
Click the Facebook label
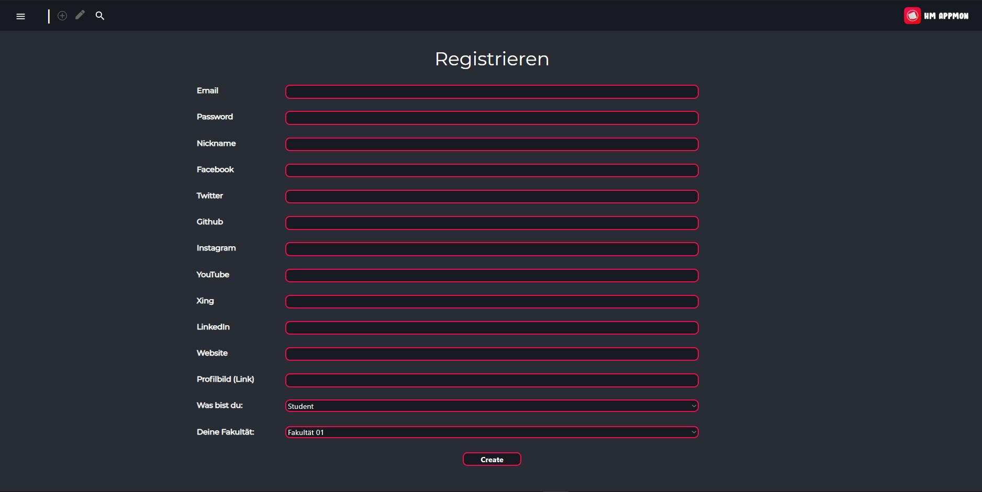tap(215, 169)
